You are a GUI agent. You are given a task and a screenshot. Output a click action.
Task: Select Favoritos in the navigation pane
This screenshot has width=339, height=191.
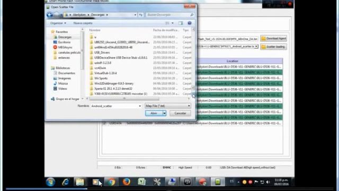61,32
